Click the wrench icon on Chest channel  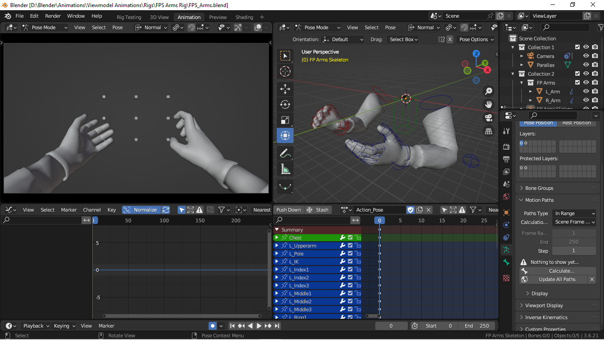pos(342,238)
